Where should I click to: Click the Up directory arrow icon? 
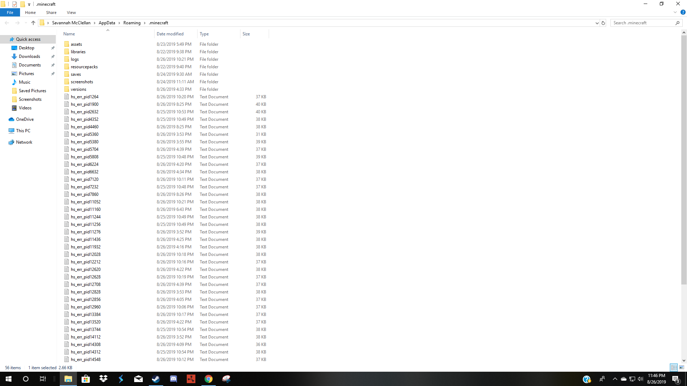coord(33,23)
